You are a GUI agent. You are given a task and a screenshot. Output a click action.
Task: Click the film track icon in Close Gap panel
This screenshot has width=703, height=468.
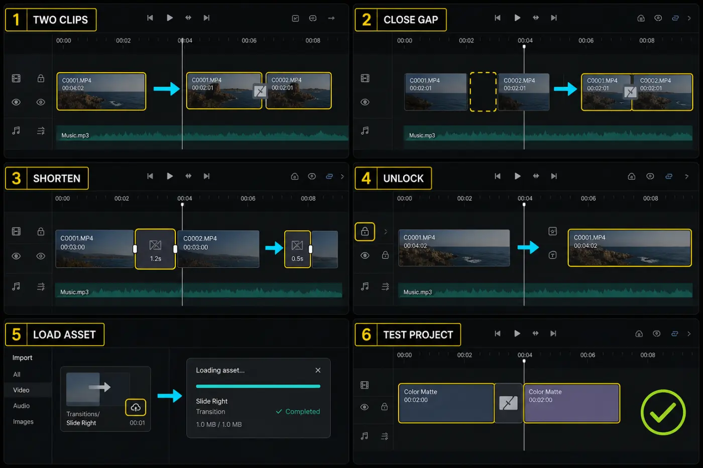365,78
